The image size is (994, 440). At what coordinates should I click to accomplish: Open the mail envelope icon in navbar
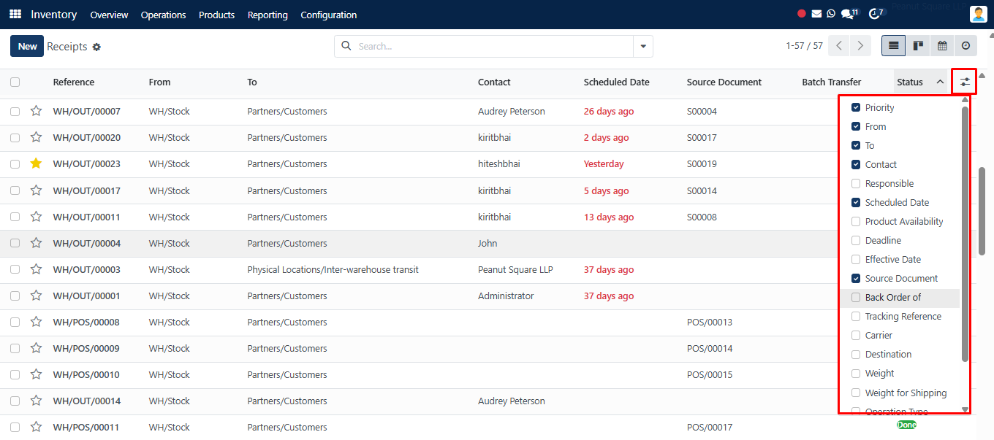pyautogui.click(x=816, y=14)
